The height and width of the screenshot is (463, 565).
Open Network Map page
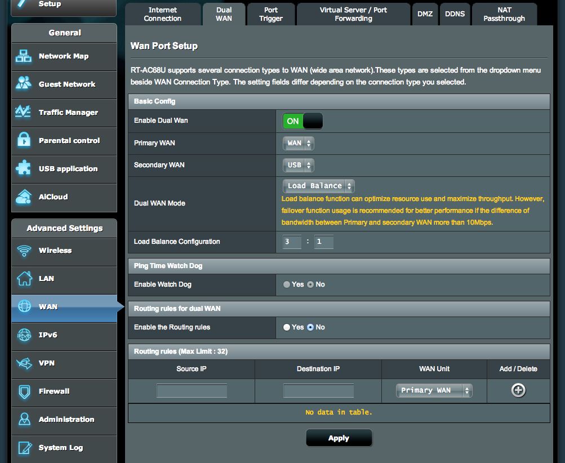tap(64, 56)
